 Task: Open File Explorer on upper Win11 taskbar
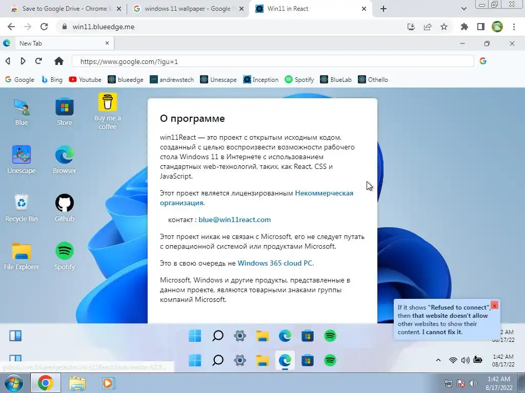pyautogui.click(x=262, y=336)
